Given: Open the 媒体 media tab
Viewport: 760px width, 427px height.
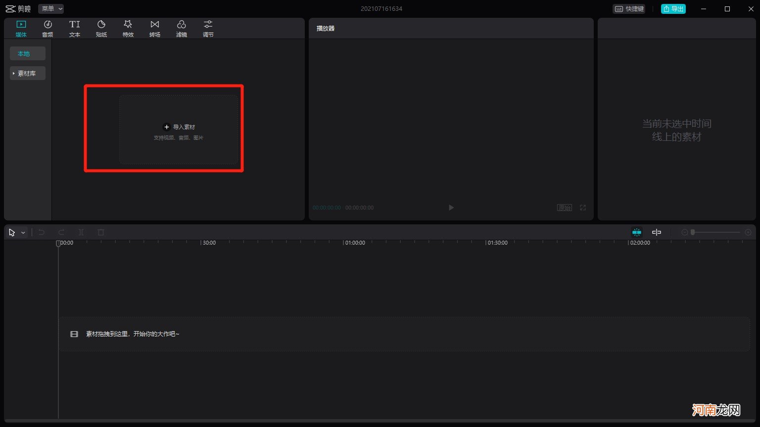Looking at the screenshot, I should point(21,29).
